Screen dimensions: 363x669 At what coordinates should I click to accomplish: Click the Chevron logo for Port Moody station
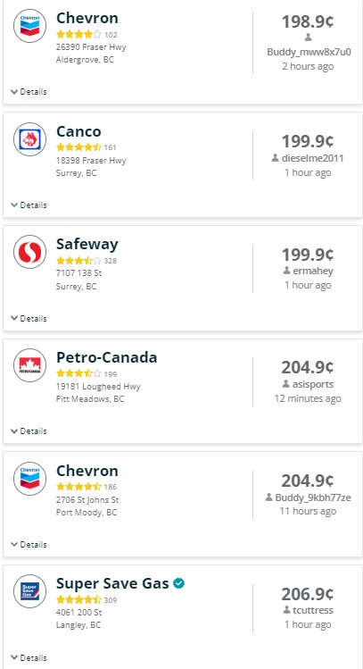point(29,479)
